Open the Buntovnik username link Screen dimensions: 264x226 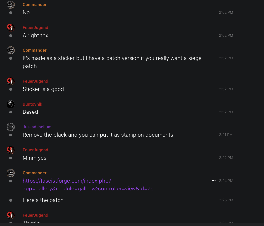[32, 104]
